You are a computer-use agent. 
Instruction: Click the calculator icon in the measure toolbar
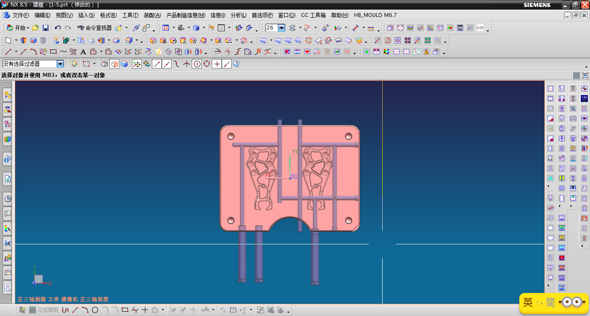click(460, 28)
